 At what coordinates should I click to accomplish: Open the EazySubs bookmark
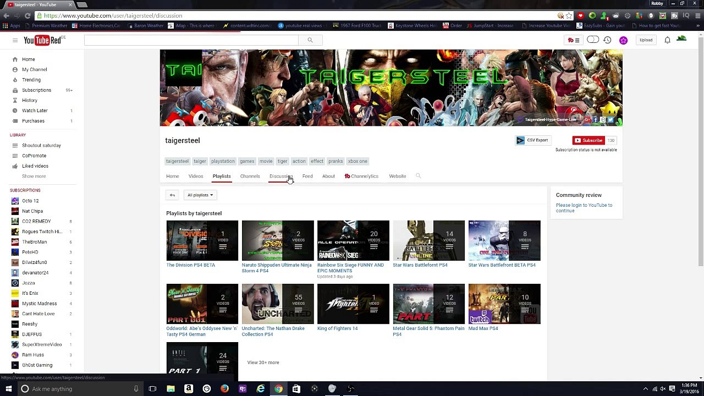[x=601, y=25]
